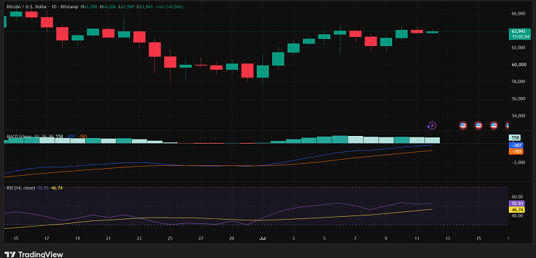Click the blue -207 MACD value label
Viewport: 536px width, 258px height.
[516, 145]
